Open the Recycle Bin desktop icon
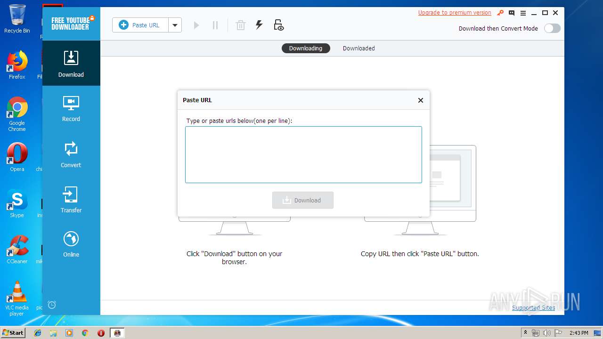The height and width of the screenshot is (339, 603). pyautogui.click(x=17, y=19)
